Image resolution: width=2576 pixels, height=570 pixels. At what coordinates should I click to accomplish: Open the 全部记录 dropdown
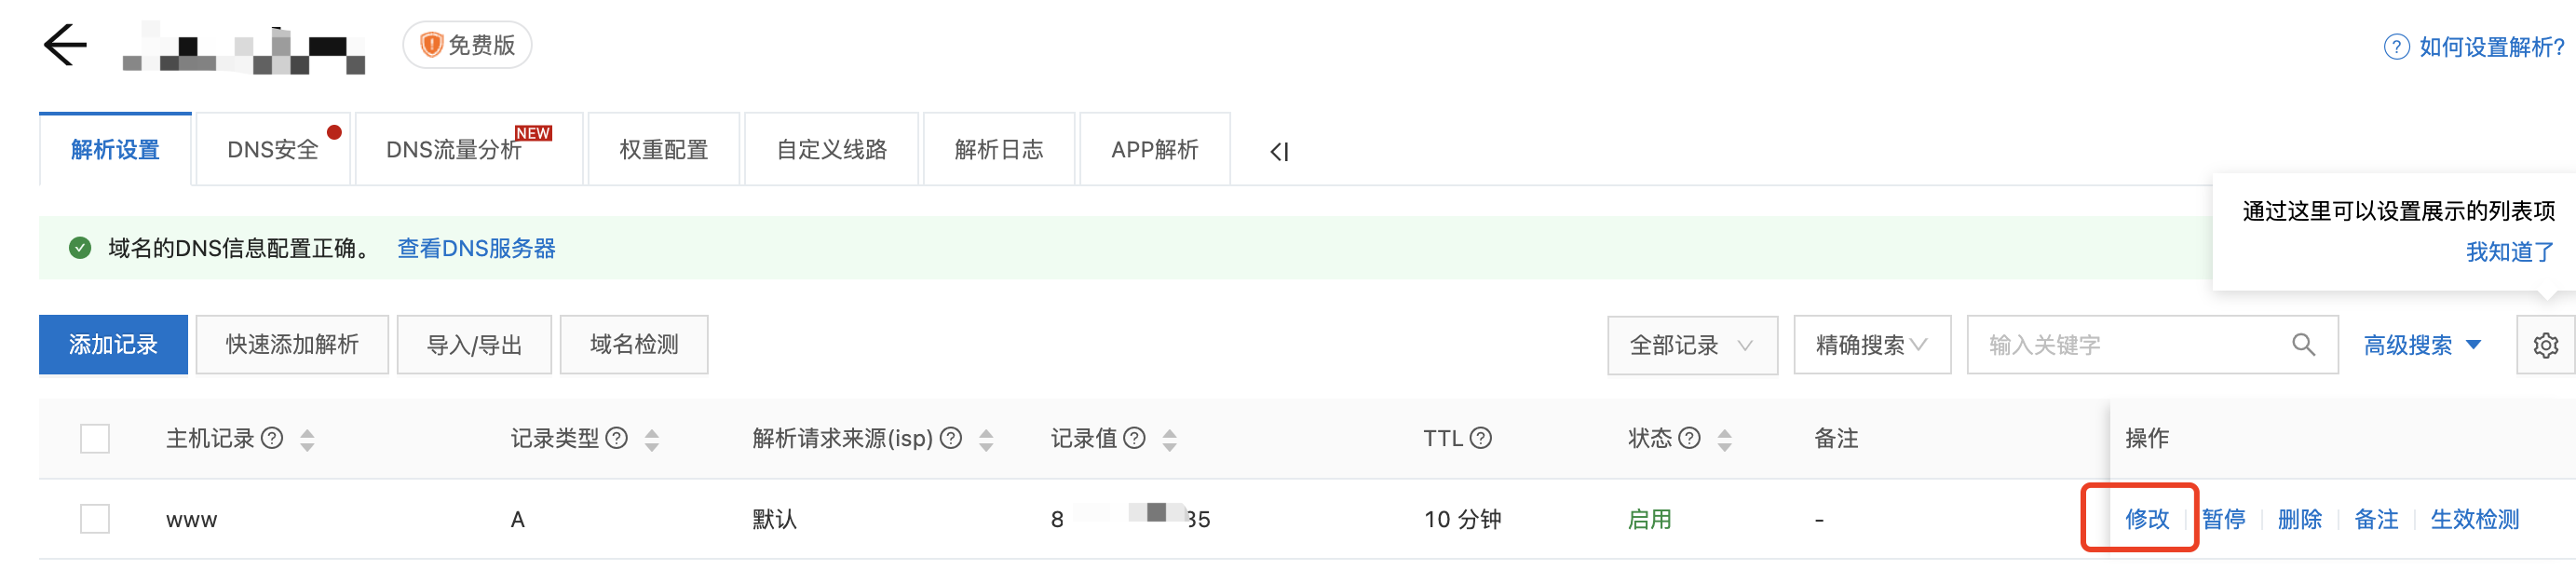[1692, 345]
